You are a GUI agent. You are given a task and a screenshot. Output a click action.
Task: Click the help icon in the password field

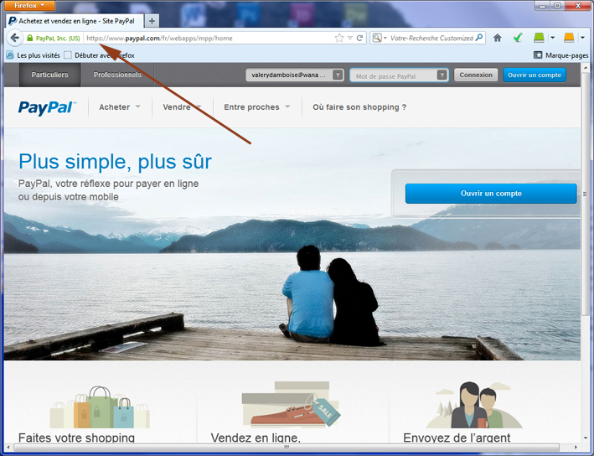coord(442,75)
